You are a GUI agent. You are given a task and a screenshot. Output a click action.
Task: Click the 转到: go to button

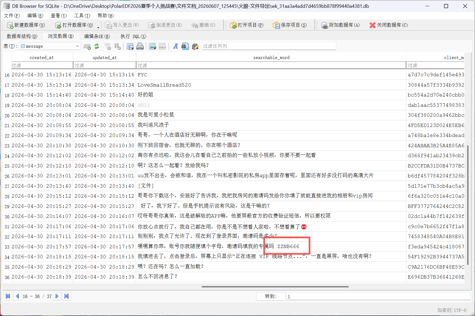point(271,296)
